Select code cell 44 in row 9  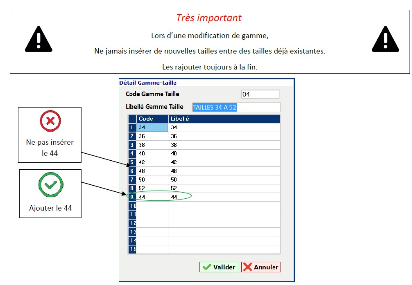[152, 197]
